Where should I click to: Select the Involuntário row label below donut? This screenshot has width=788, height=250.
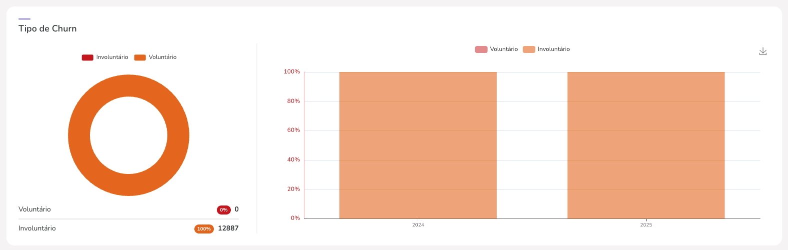click(37, 228)
